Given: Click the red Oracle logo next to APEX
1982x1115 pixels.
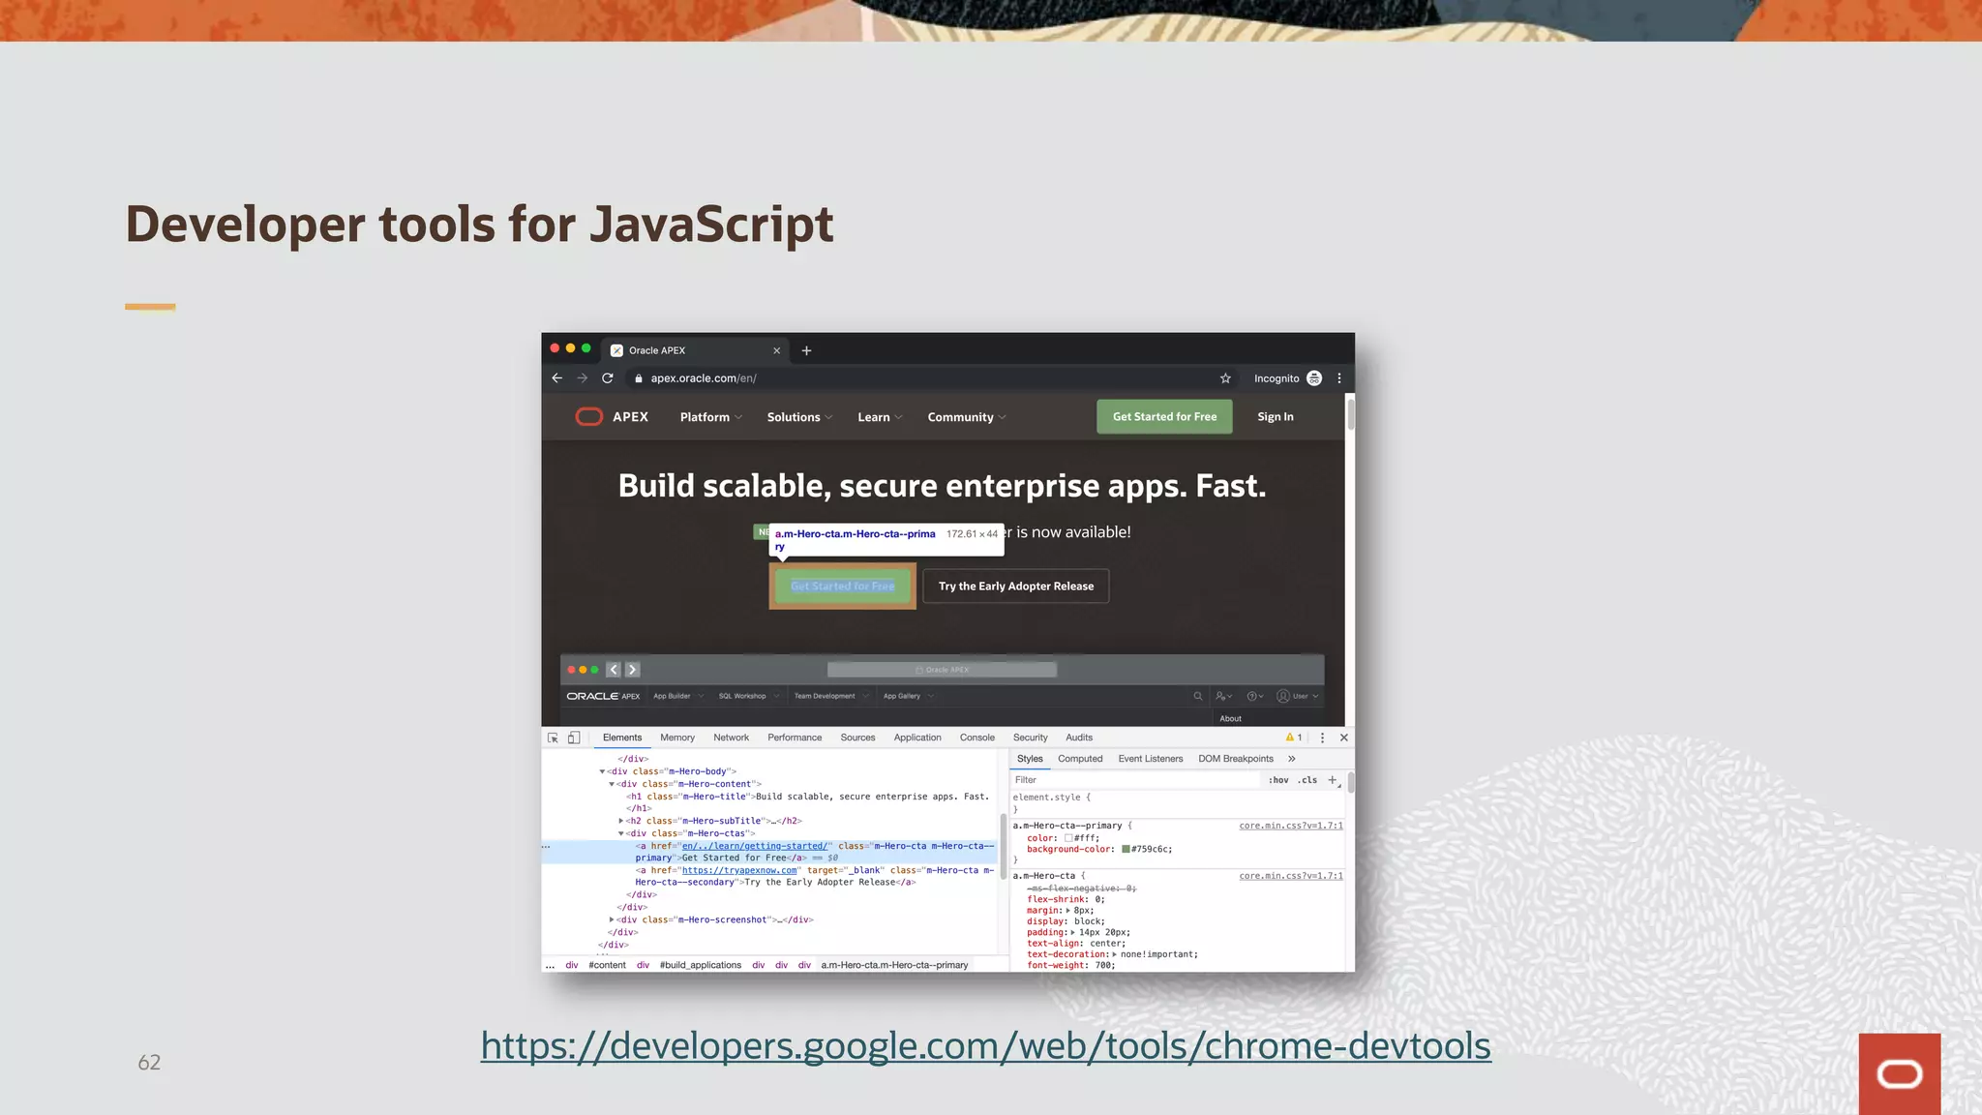Looking at the screenshot, I should (x=589, y=417).
